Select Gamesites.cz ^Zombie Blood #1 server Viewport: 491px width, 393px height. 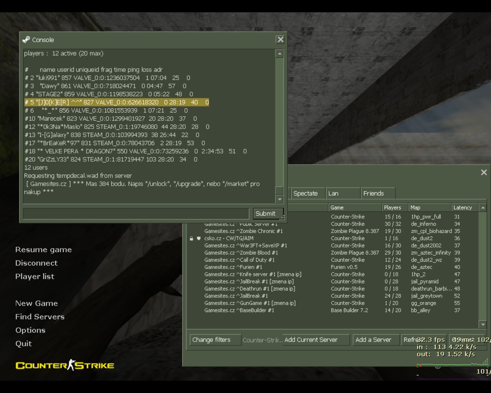332,253
